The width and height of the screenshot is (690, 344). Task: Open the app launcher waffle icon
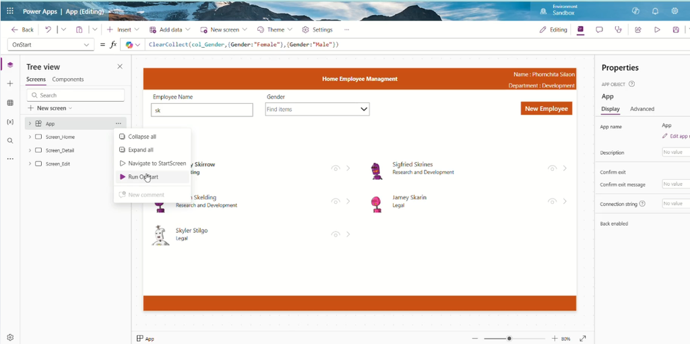pos(9,11)
